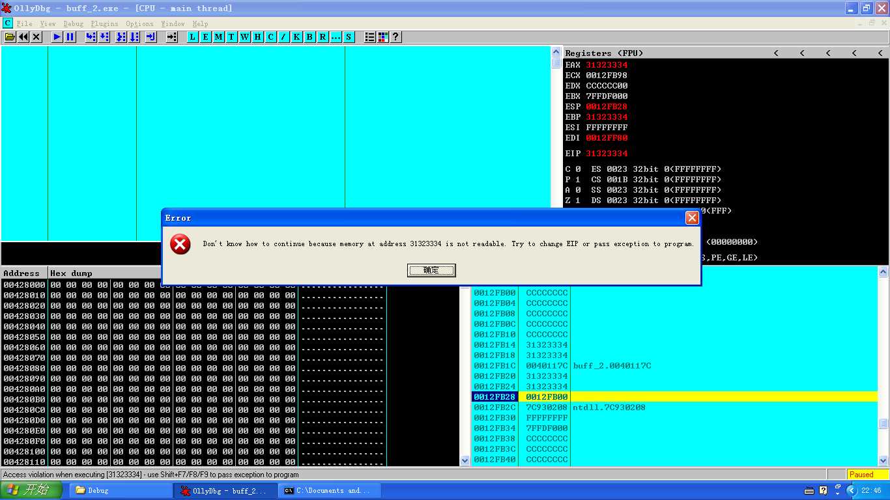Close debugged program with the X toolbar icon
Viewport: 890px width, 500px height.
(36, 37)
